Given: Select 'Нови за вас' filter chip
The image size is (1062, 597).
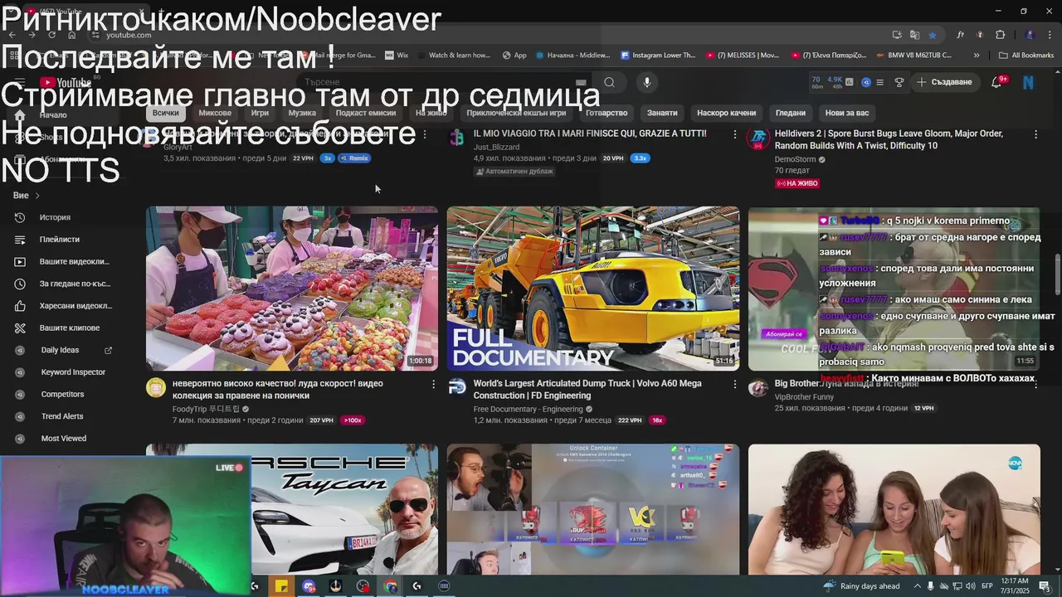Looking at the screenshot, I should tap(847, 113).
